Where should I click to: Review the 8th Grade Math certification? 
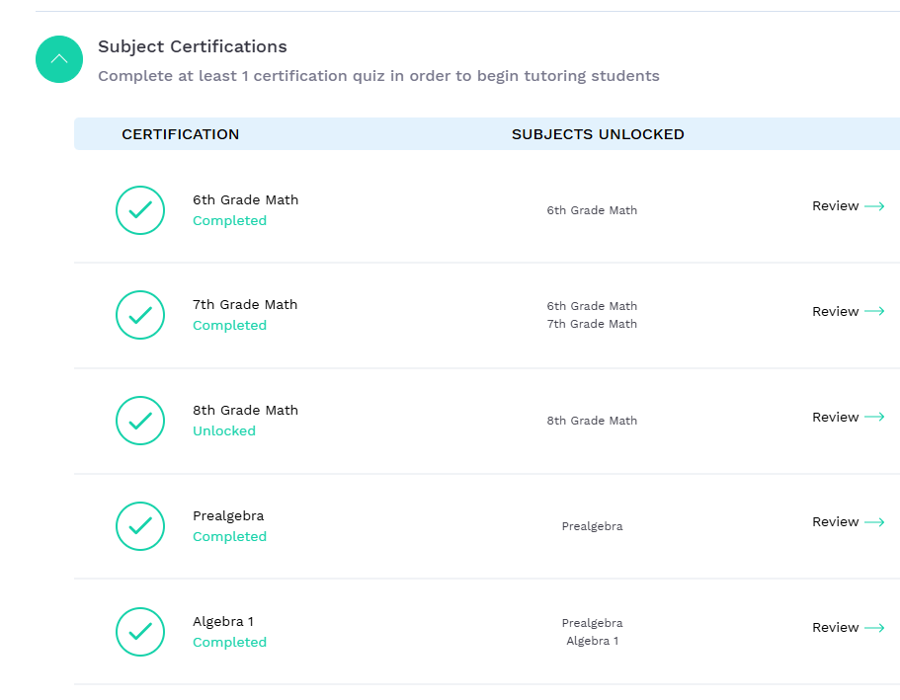click(x=848, y=418)
